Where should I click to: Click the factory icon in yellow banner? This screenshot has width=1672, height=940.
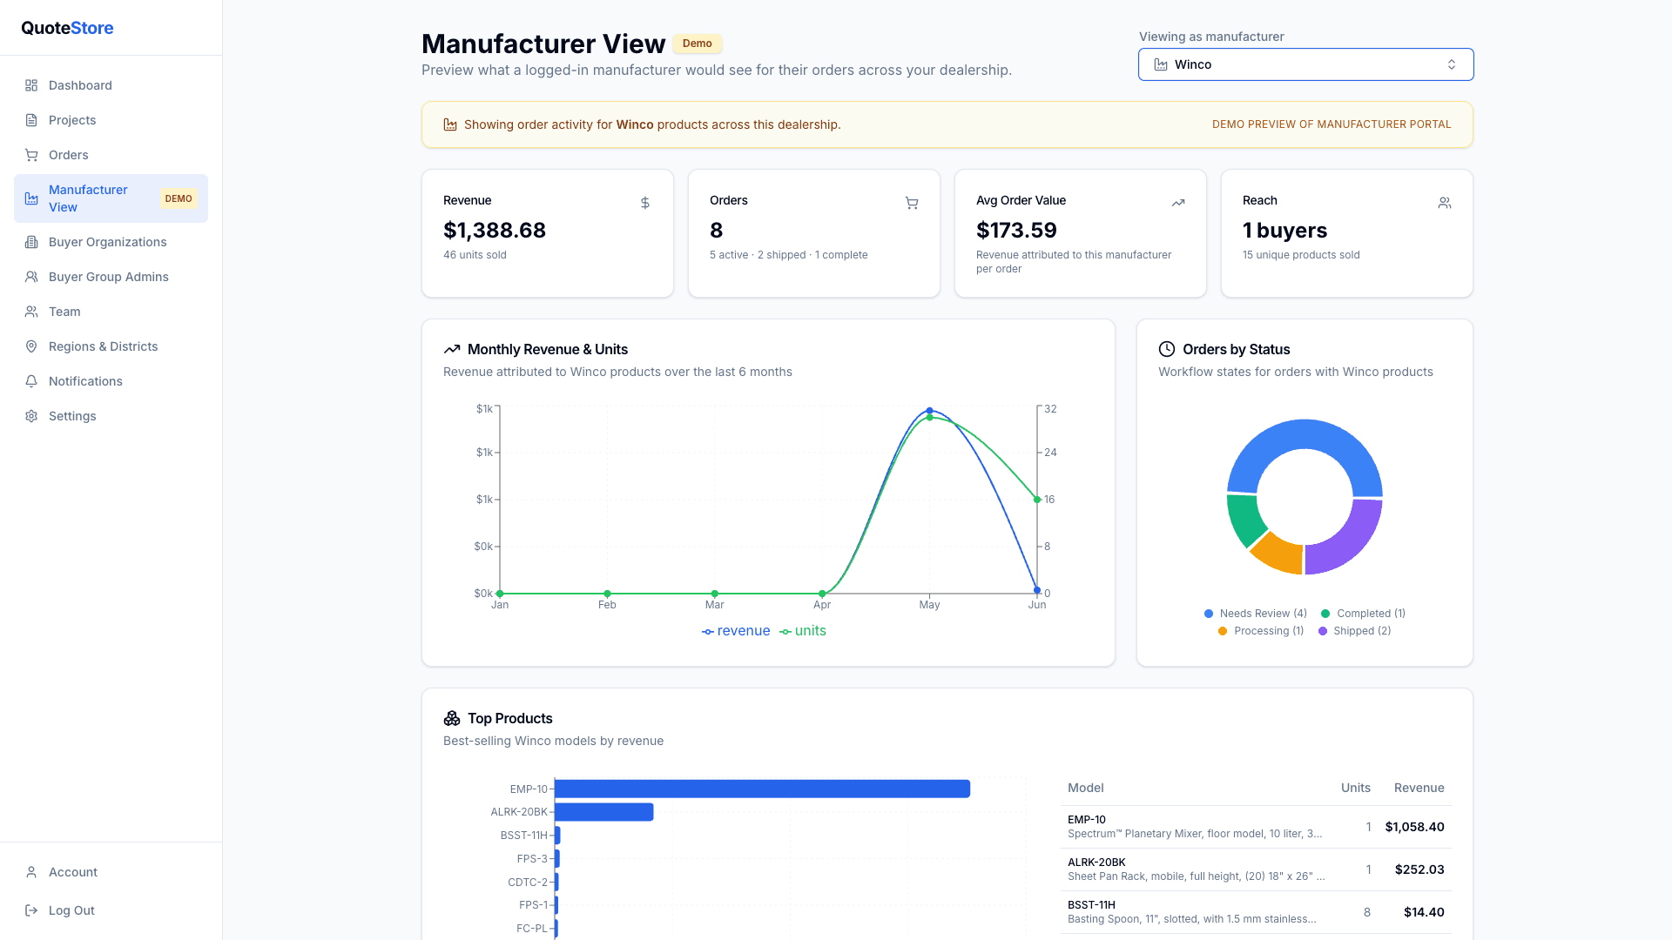coord(450,124)
